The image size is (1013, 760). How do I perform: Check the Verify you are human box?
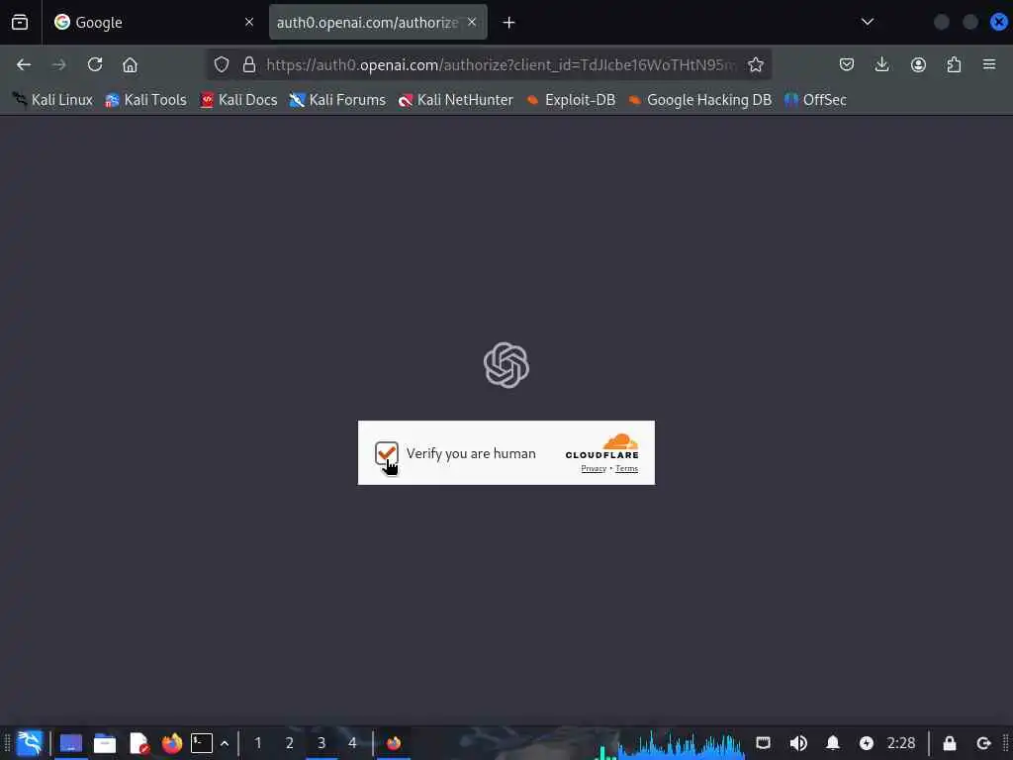coord(386,452)
